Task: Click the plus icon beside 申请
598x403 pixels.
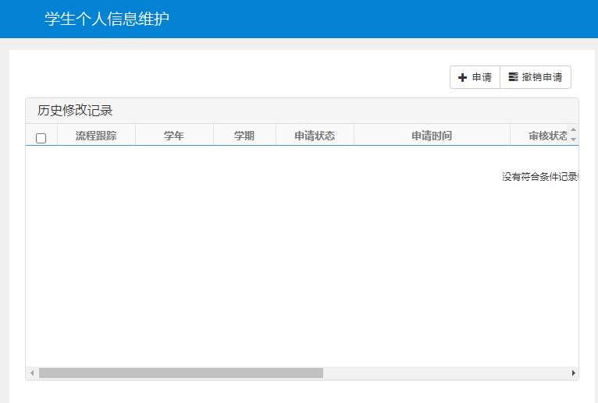Action: click(462, 77)
